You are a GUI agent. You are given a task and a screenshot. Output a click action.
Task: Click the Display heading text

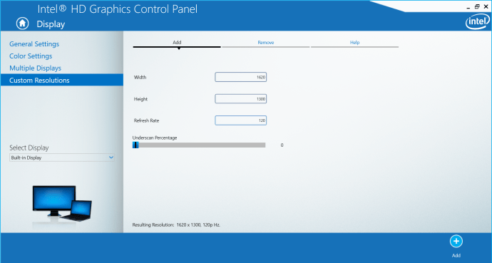pos(51,24)
